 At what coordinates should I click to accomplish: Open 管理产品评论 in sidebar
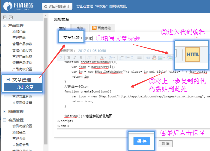tap(22, 63)
